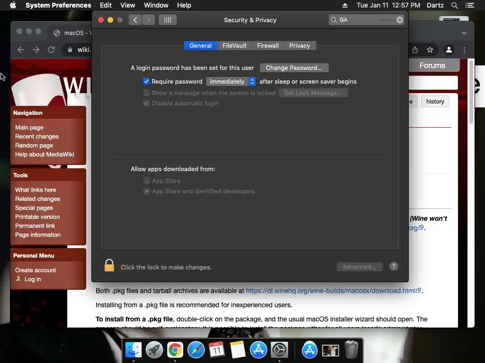The width and height of the screenshot is (485, 363).
Task: Open Calendar from the Dock
Action: click(216, 350)
